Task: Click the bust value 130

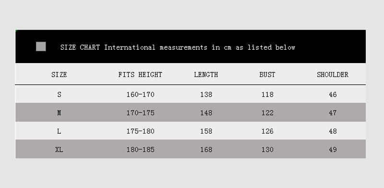Action: 267,149
